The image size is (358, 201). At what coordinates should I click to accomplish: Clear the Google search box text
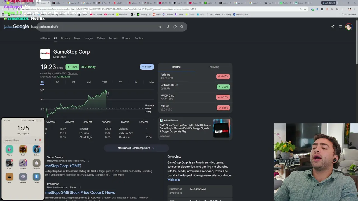coord(160,27)
